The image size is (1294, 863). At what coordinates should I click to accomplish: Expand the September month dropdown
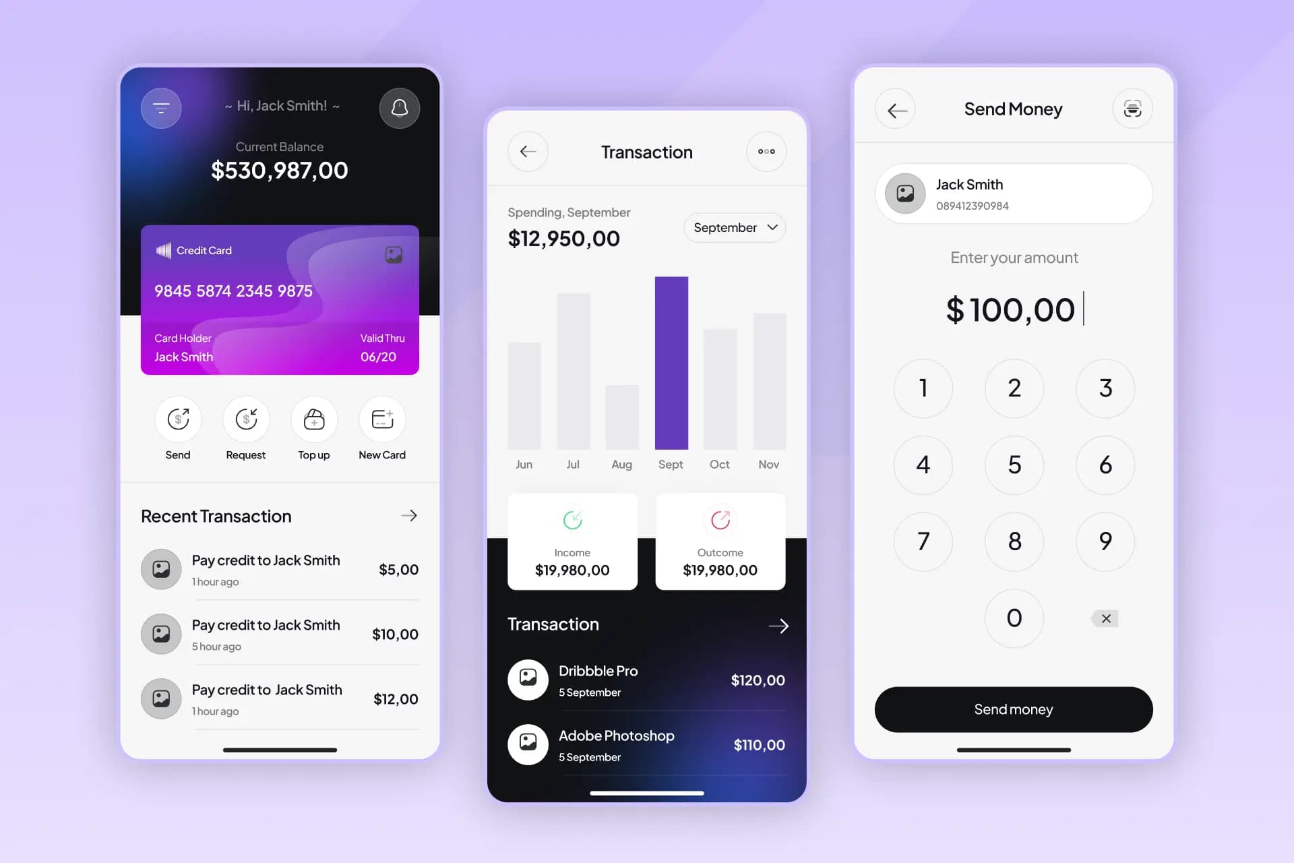[735, 227]
